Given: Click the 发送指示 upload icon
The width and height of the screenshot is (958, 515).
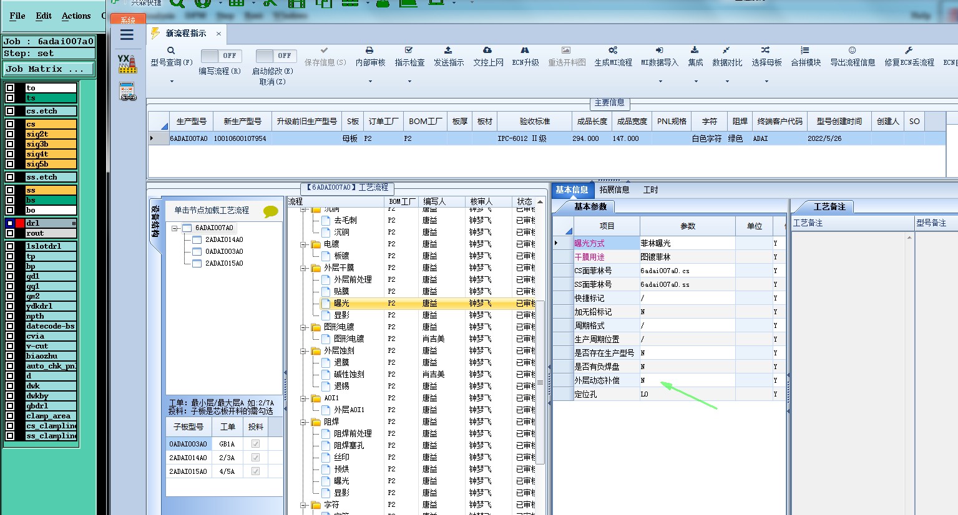Looking at the screenshot, I should point(448,50).
